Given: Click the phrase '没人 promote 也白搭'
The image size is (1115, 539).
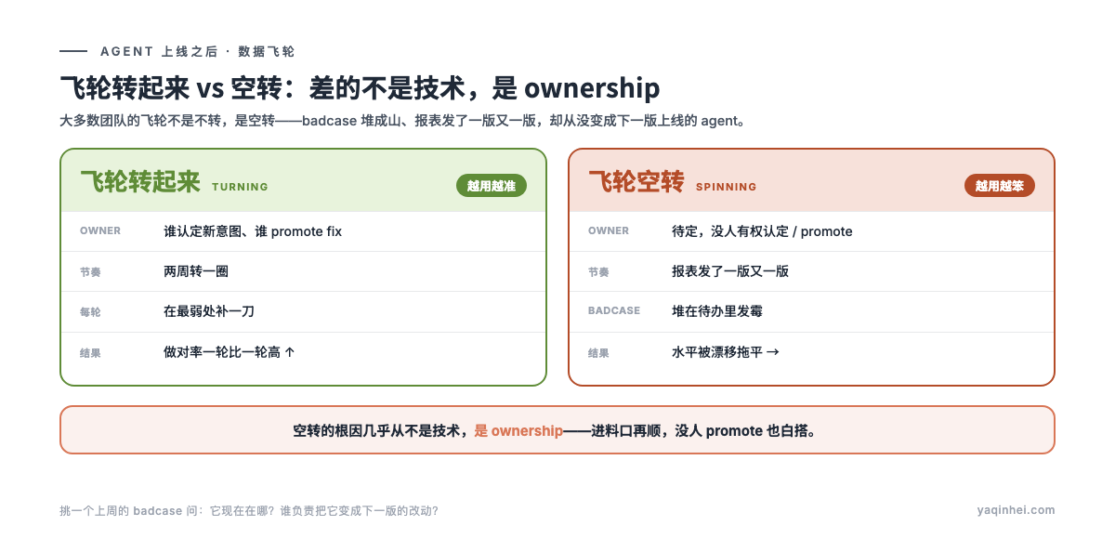Looking at the screenshot, I should (742, 431).
